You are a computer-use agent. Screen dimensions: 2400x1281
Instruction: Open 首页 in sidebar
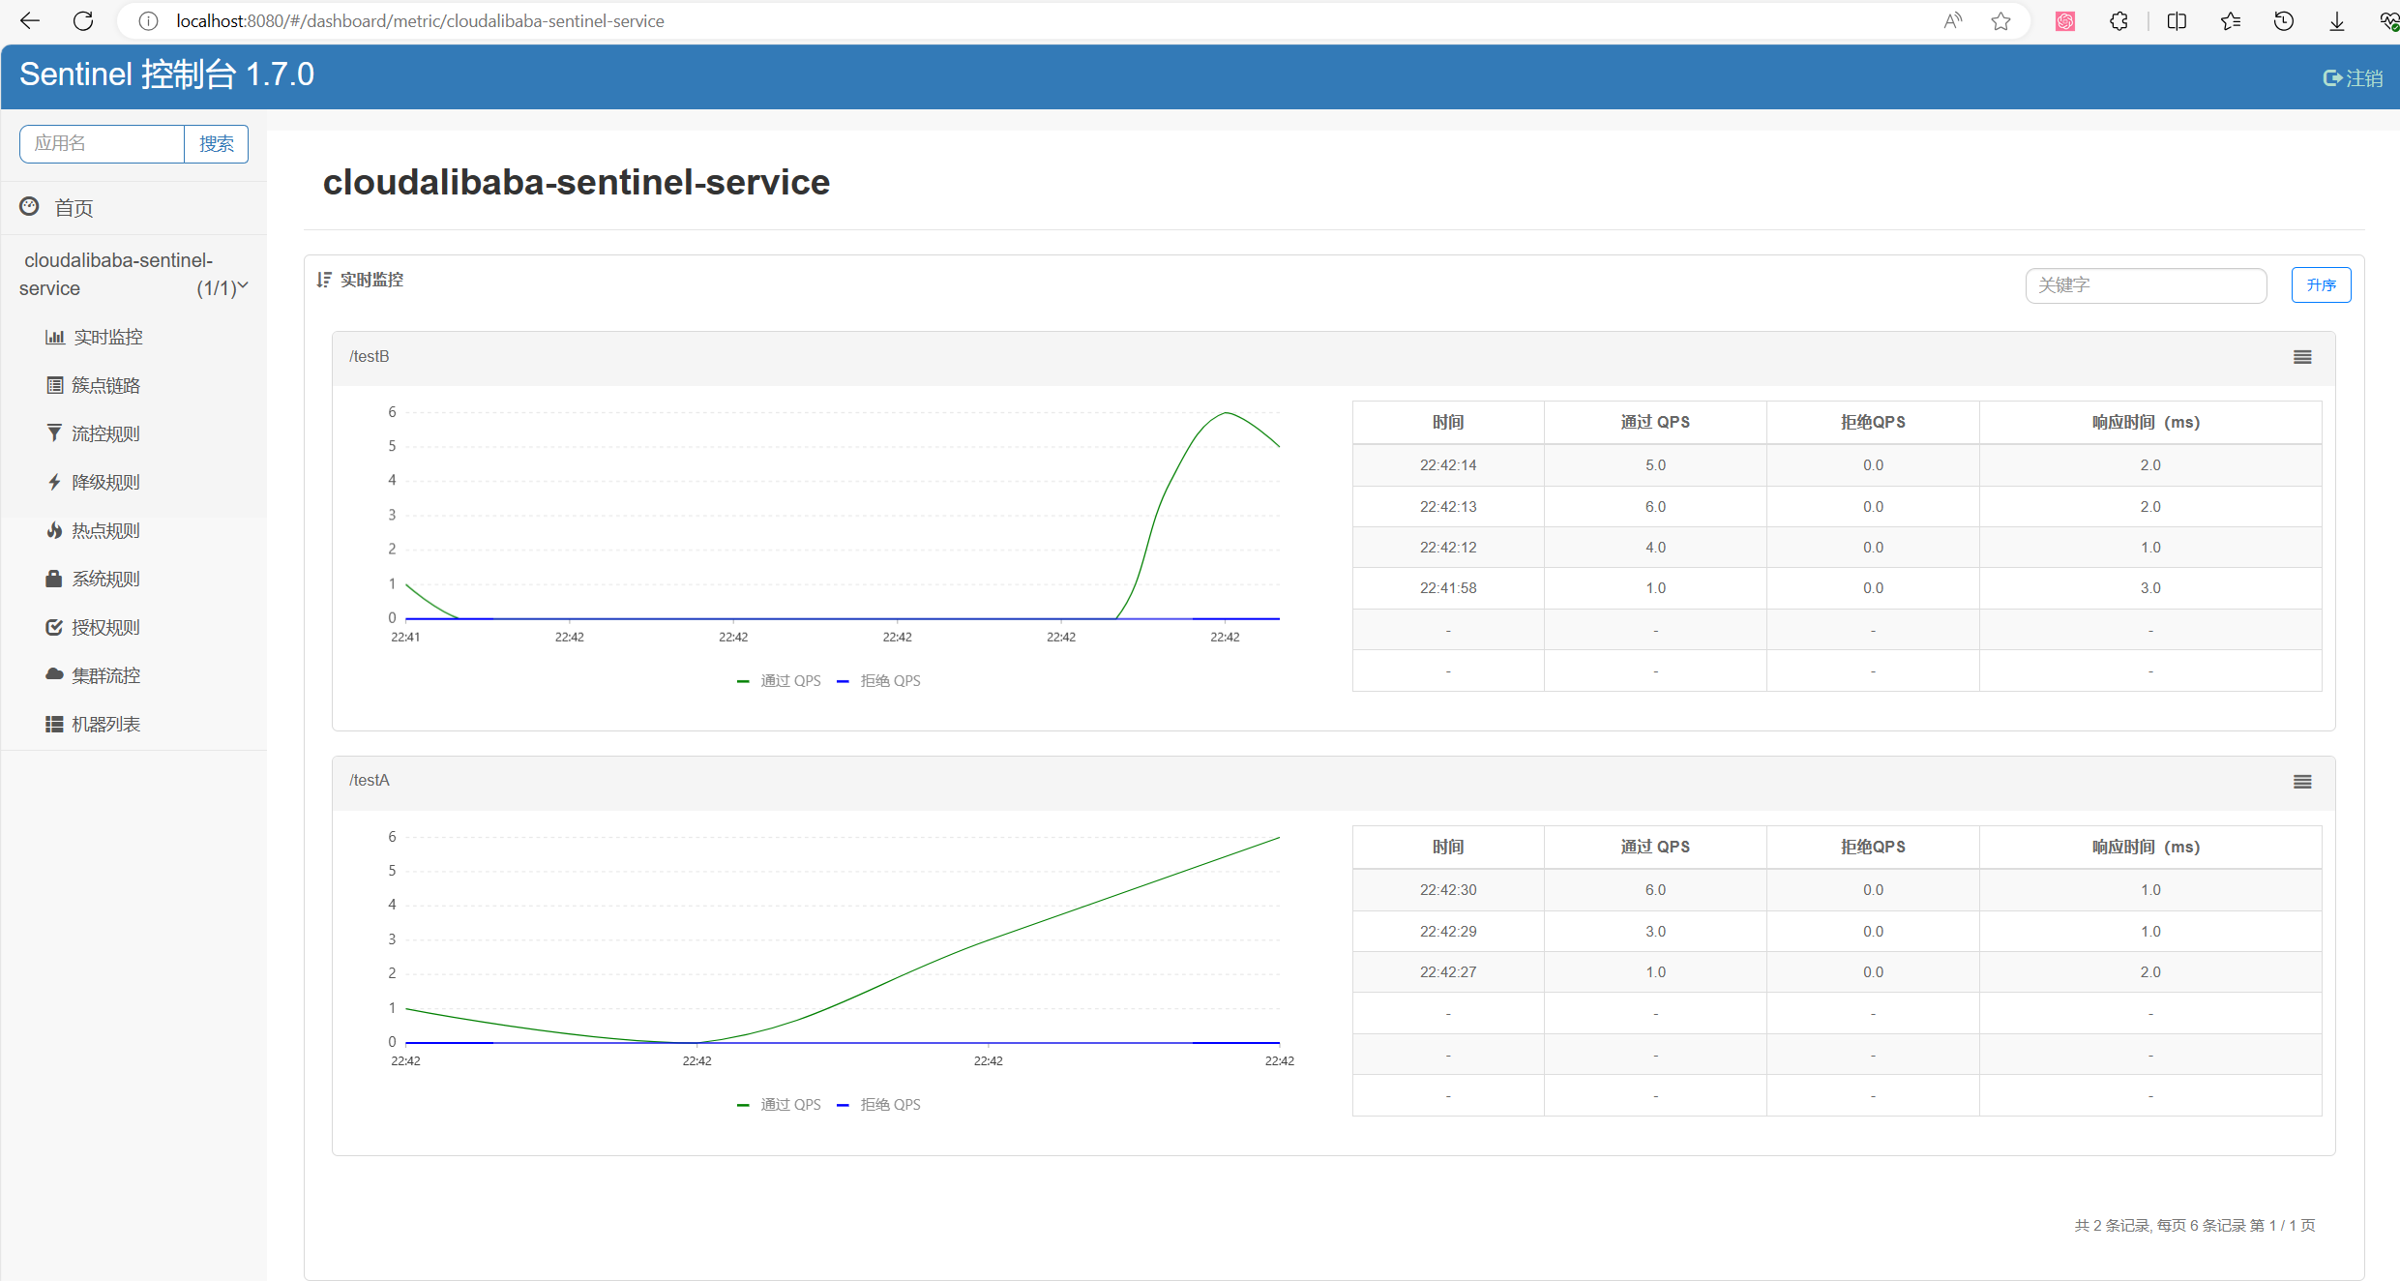coord(74,208)
